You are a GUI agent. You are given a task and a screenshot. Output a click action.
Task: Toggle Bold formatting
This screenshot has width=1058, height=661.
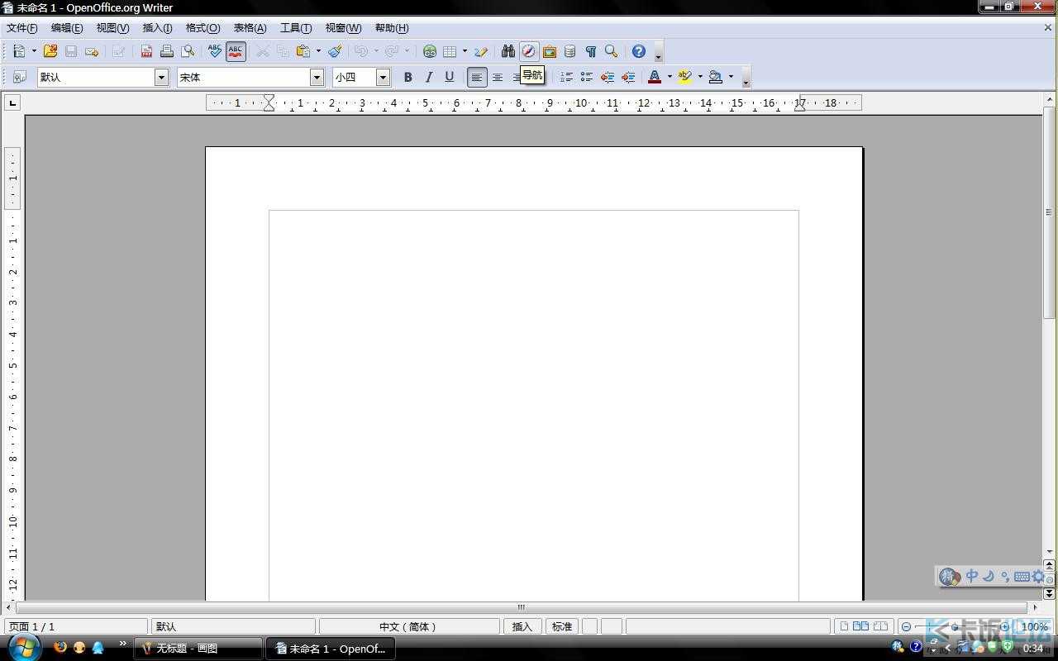[407, 77]
